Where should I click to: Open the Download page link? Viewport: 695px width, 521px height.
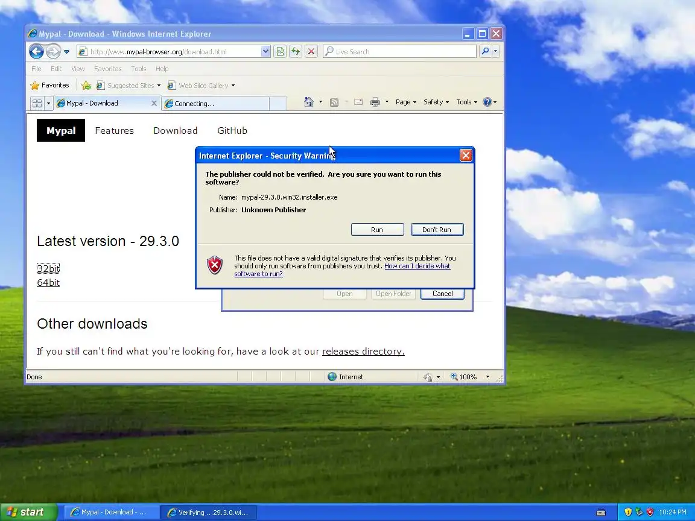pyautogui.click(x=176, y=131)
